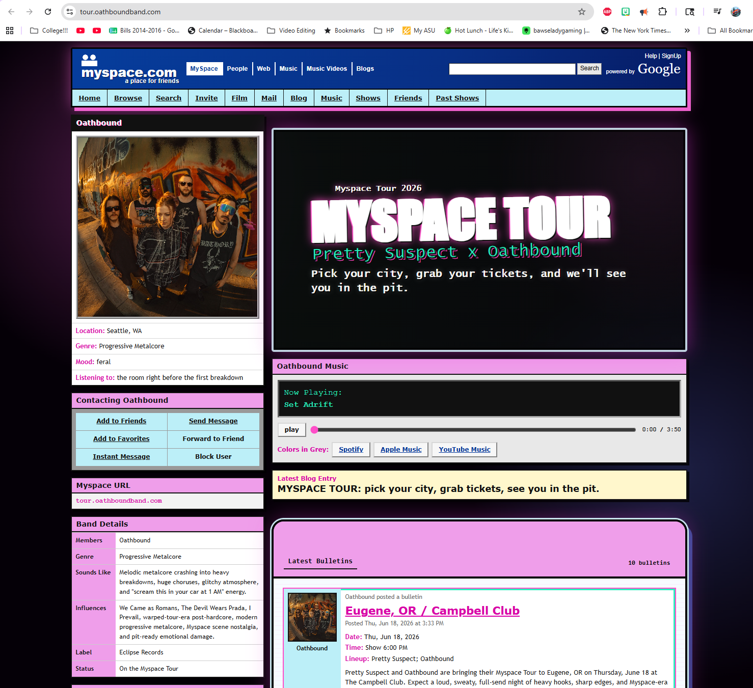Open the apps grid icon in bookmarks bar
The image size is (753, 688).
click(10, 31)
